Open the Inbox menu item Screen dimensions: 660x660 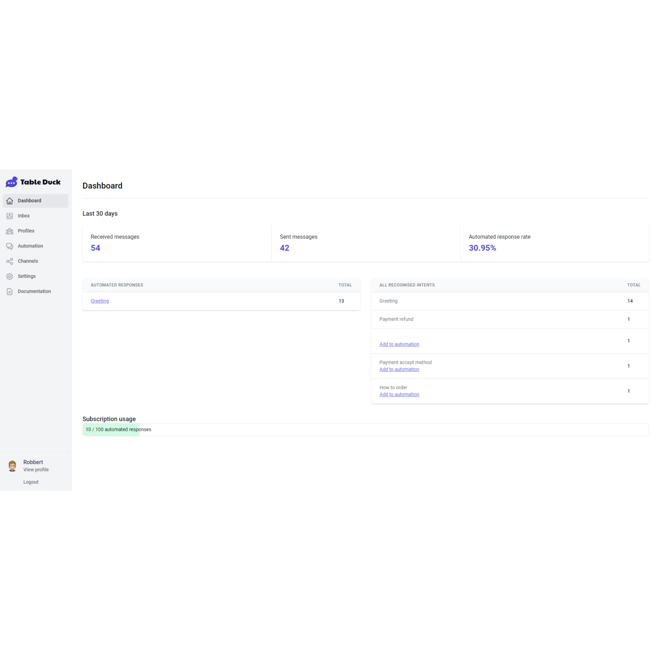[24, 216]
